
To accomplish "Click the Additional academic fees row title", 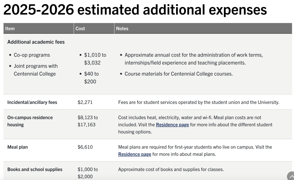I will (36, 42).
